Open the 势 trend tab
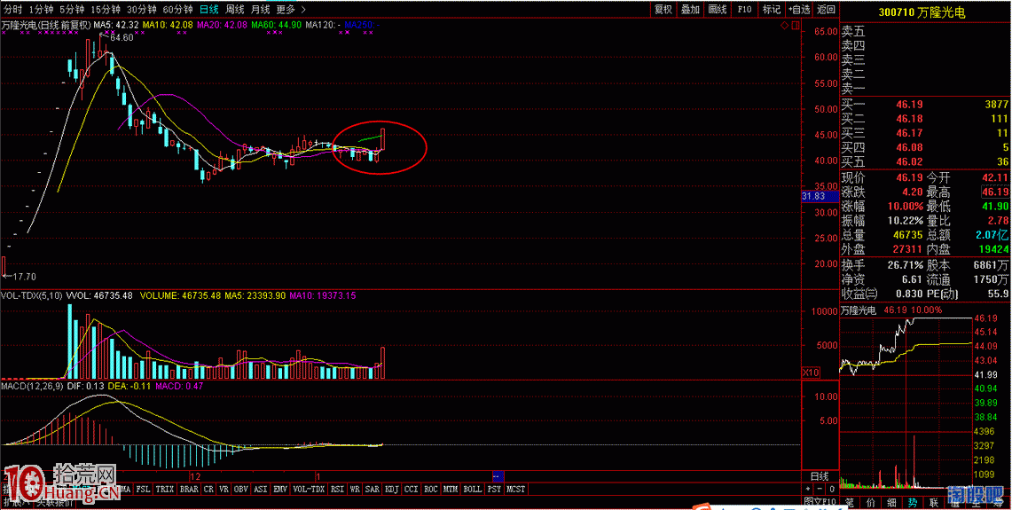The image size is (1012, 510). [913, 502]
